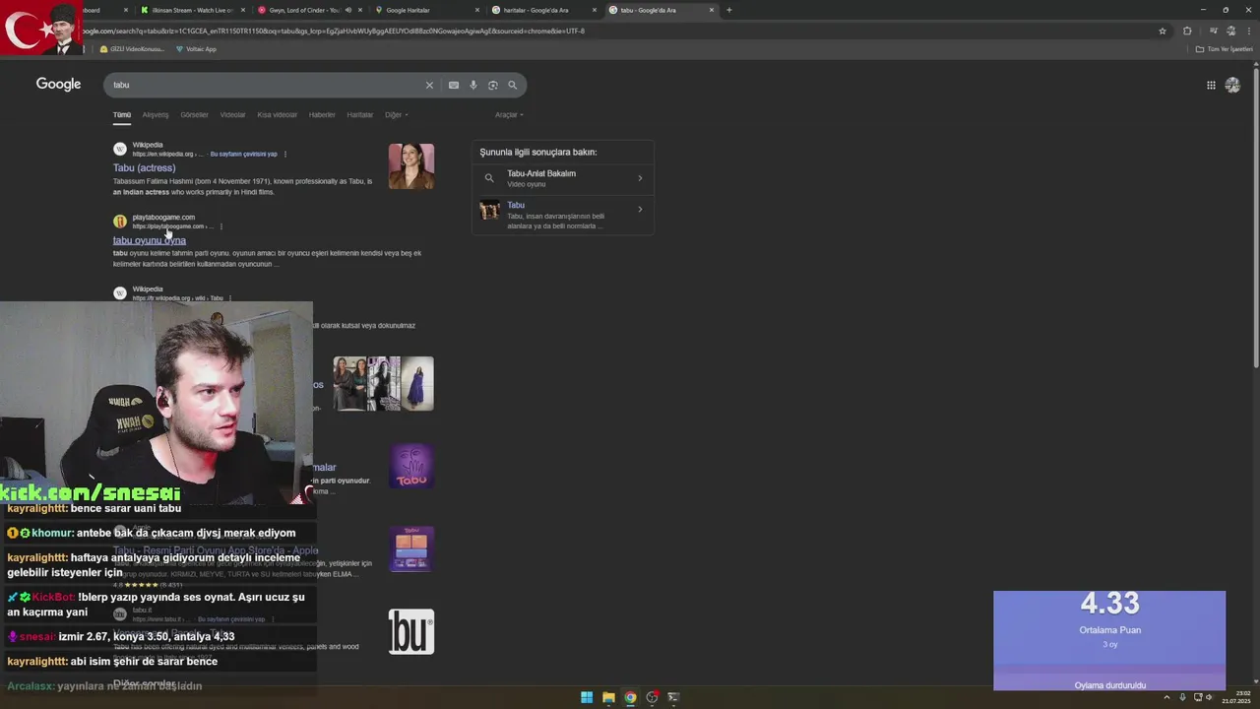1260x709 pixels.
Task: Open the volume control in tray
Action: pos(1209,697)
